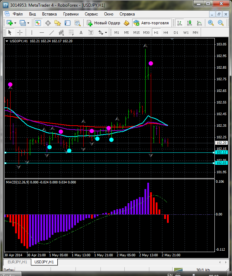Zoom in on the chart
232x276 pixels.
click(211, 23)
